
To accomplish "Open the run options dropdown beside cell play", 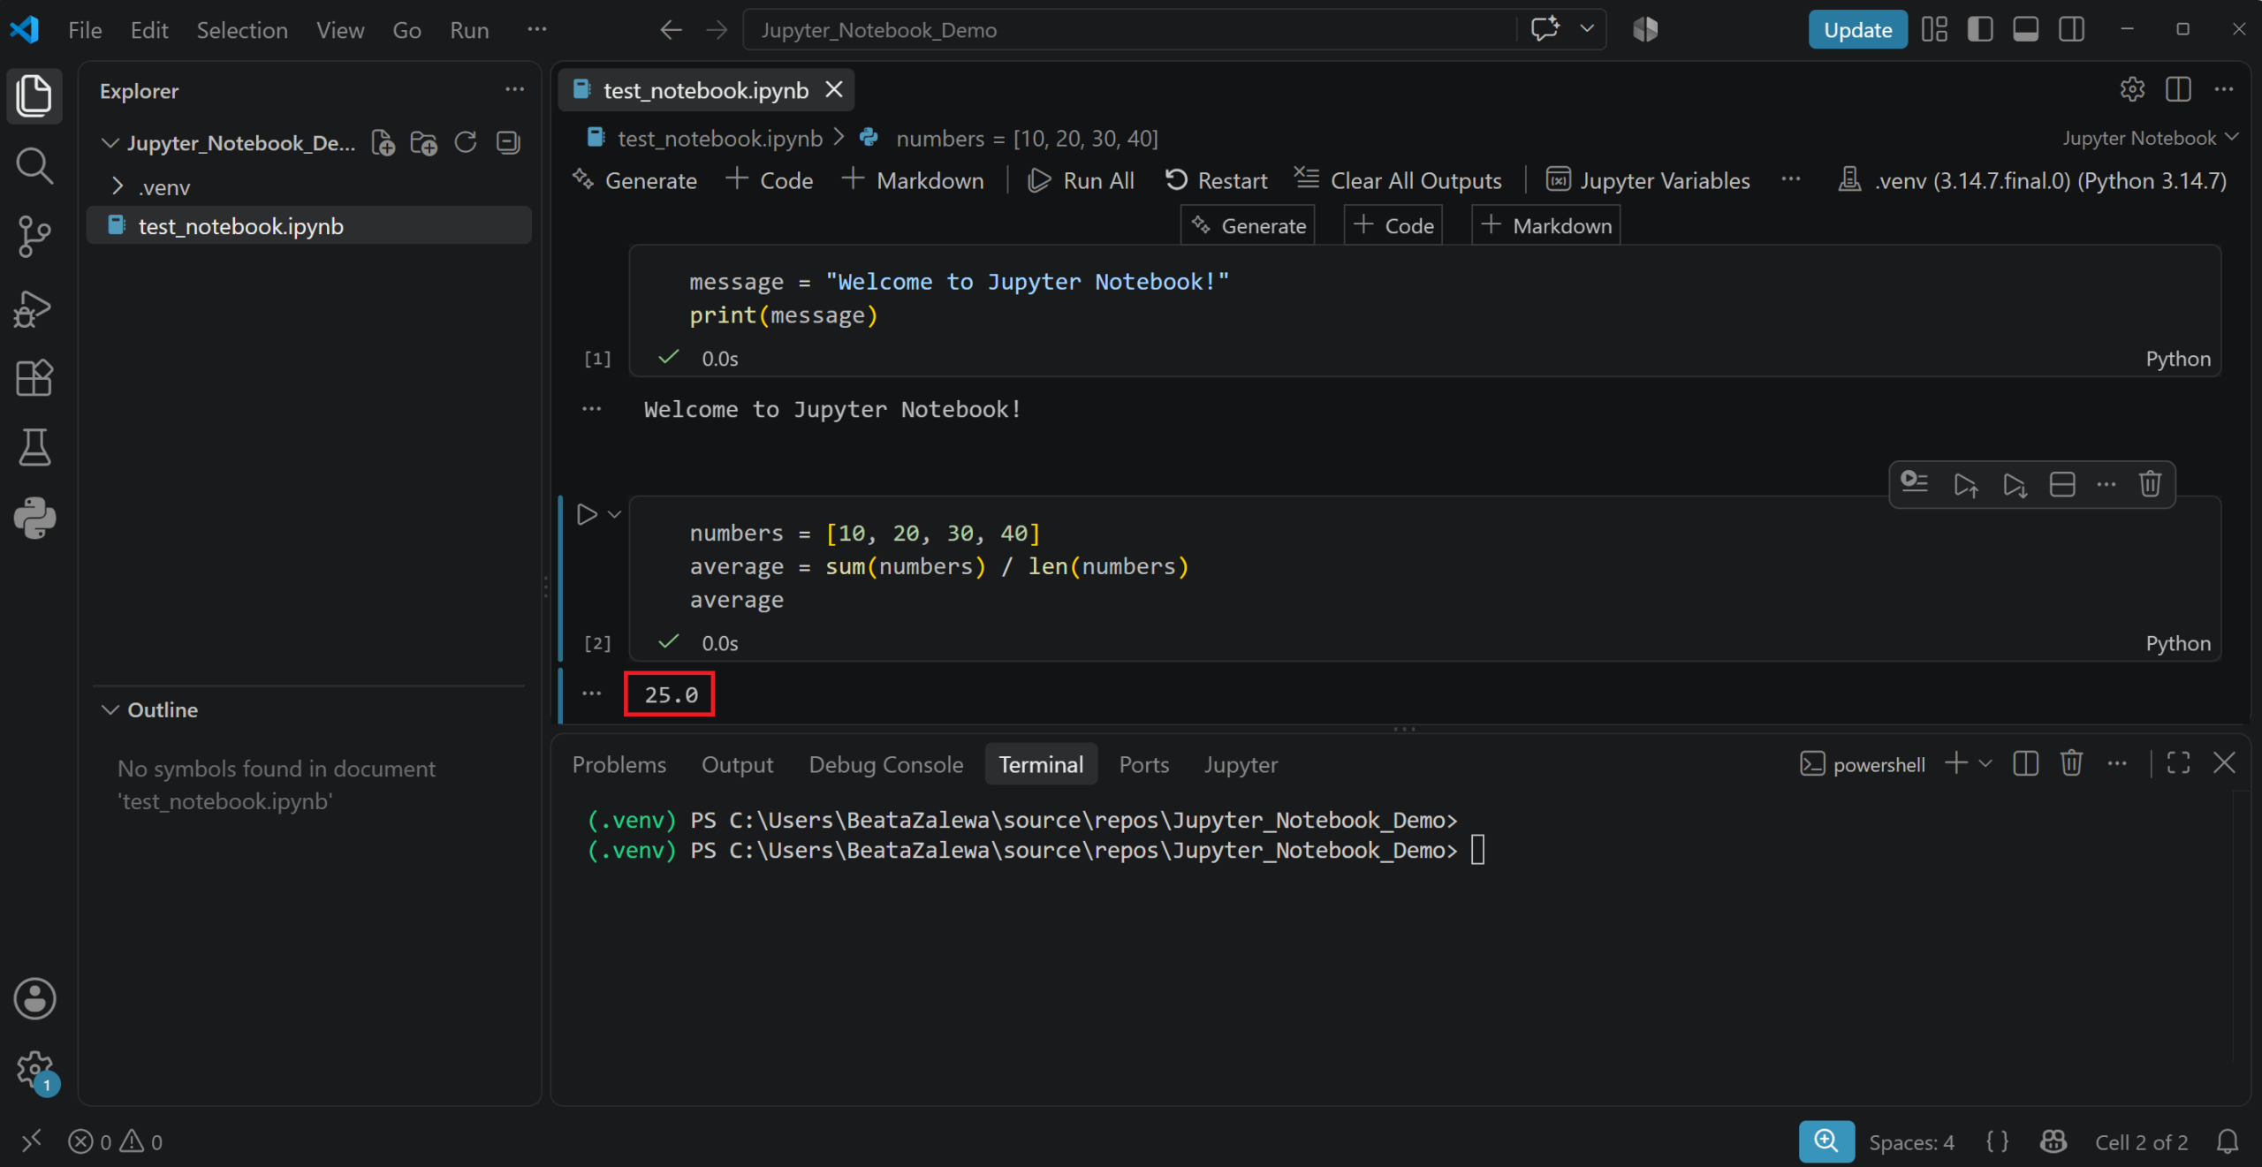I will 614,514.
